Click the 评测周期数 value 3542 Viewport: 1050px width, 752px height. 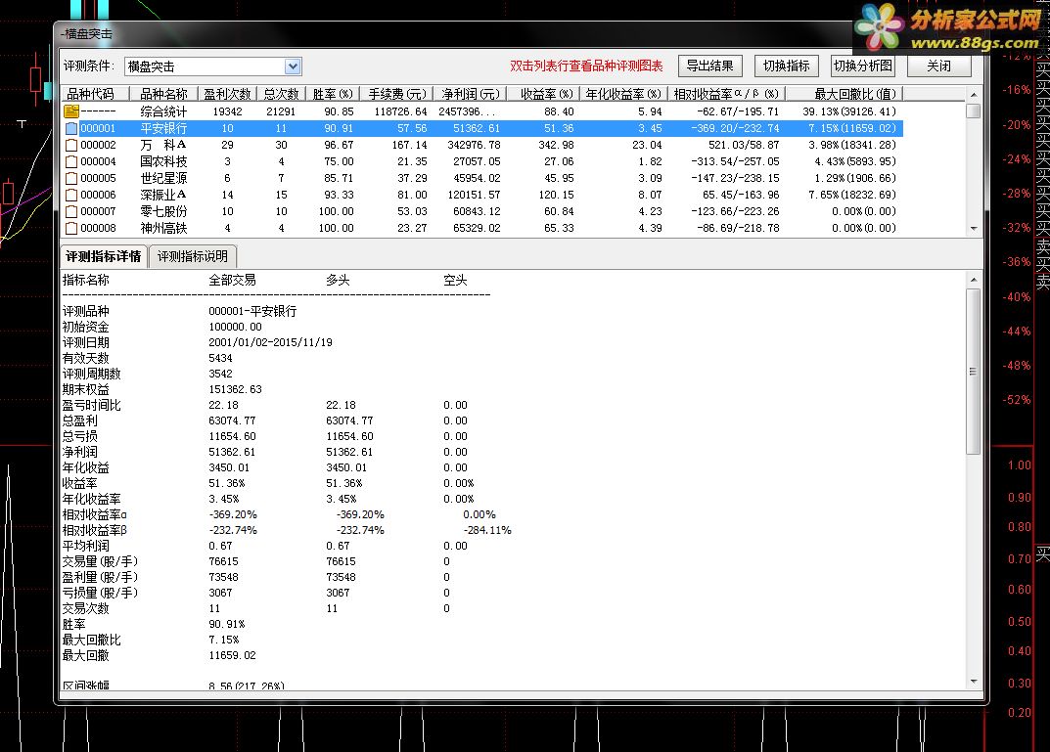(x=220, y=374)
